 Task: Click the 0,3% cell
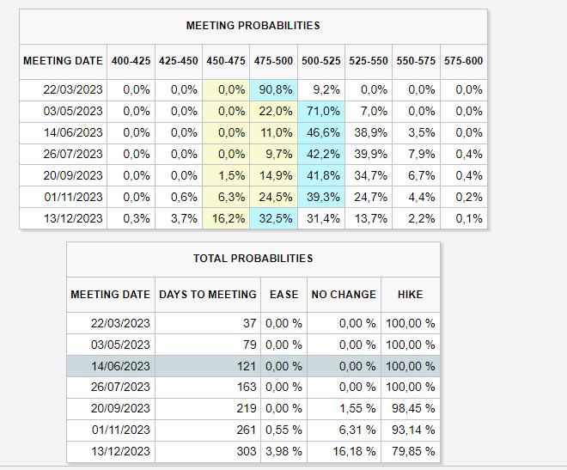(x=131, y=218)
